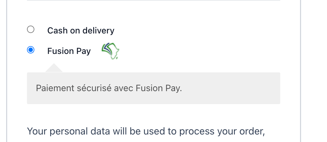Click the words "will be used" in the notice
This screenshot has width=327, height=142.
pos(137,131)
